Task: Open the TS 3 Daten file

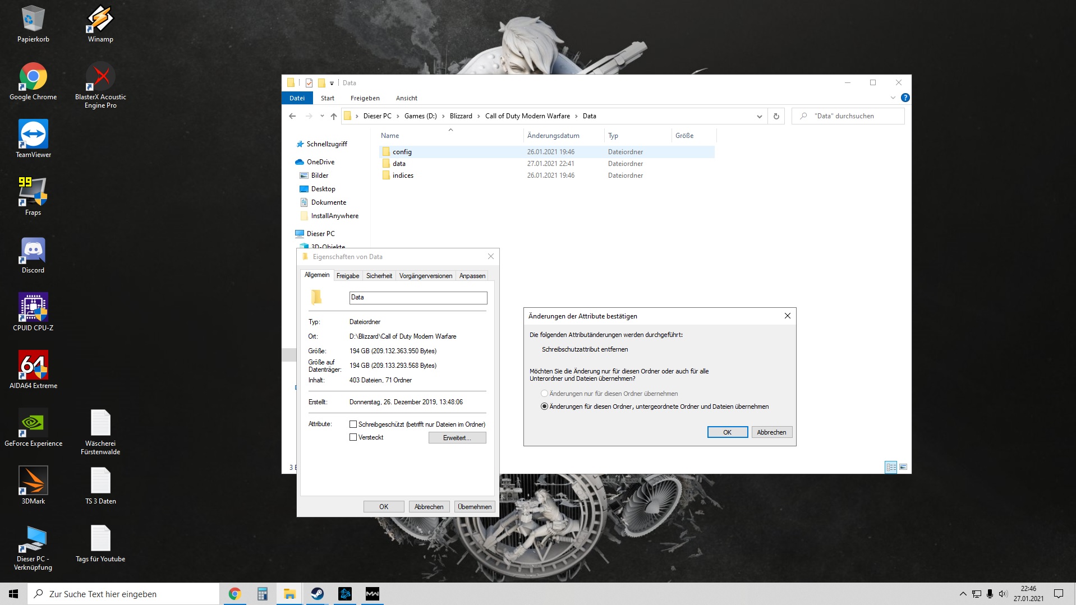Action: [100, 486]
